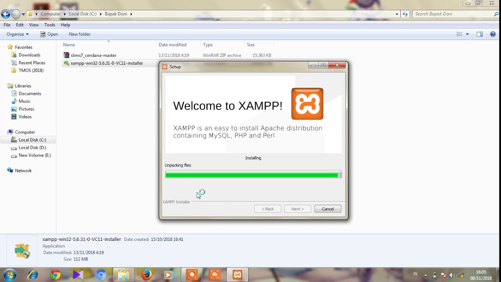Image resolution: width=501 pixels, height=282 pixels.
Task: Open the Documents library
Action: [30, 94]
